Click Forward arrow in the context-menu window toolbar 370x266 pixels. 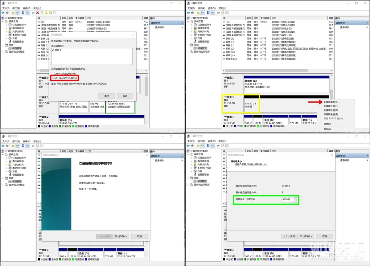(x=192, y=13)
